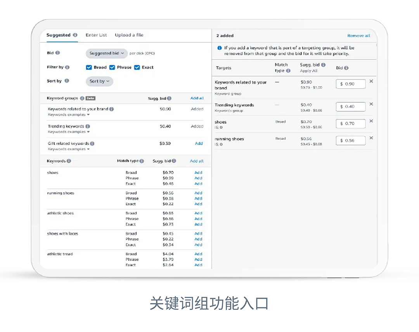Click the $4.04 suggested bid value
Viewport: 419px width, 332px height.
[x=168, y=254]
